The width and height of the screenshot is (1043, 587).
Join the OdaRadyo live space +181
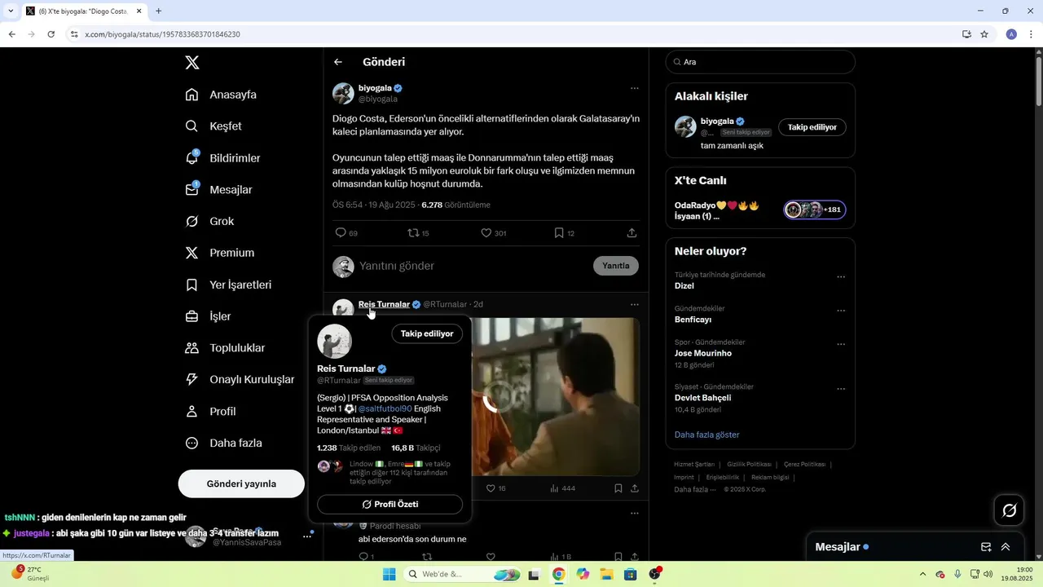click(x=814, y=210)
